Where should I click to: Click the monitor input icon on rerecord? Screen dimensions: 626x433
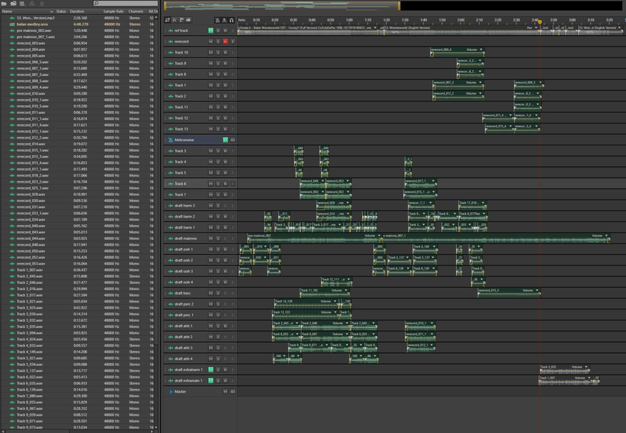233,42
